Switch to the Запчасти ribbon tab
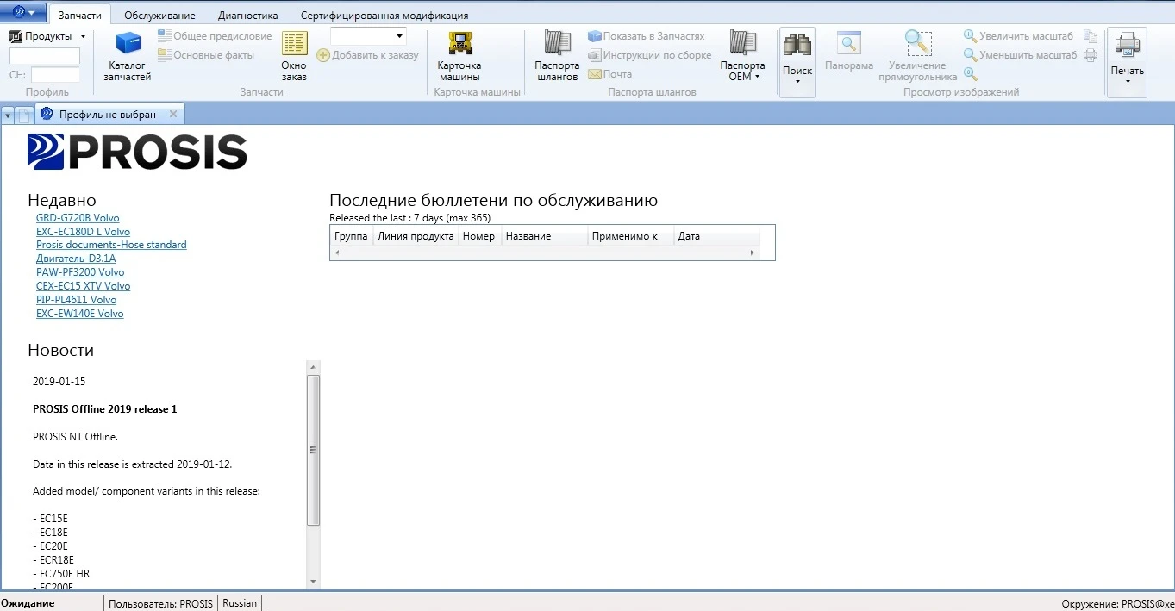The height and width of the screenshot is (611, 1175). click(x=80, y=16)
